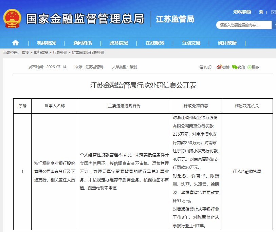
Task: Click 行政处罚 in the breadcrumb
Action: tap(60, 53)
